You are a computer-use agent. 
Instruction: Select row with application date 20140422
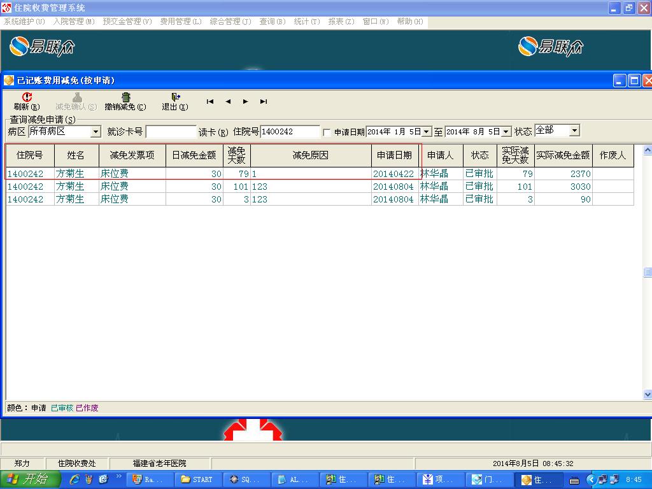pyautogui.click(x=320, y=174)
